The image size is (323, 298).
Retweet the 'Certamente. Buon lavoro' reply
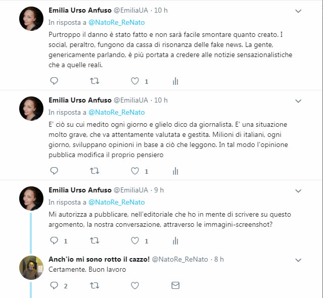point(95,285)
